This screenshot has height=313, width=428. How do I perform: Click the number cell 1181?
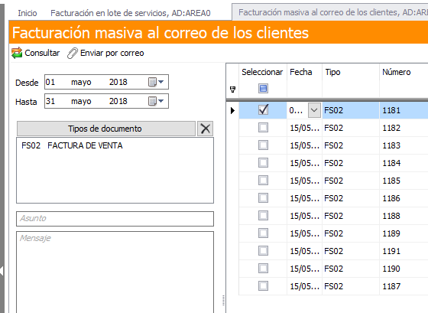[404, 110]
